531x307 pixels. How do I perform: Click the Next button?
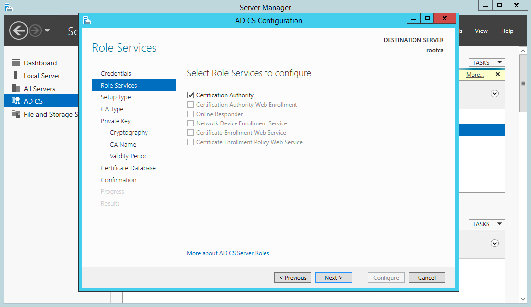coord(333,277)
